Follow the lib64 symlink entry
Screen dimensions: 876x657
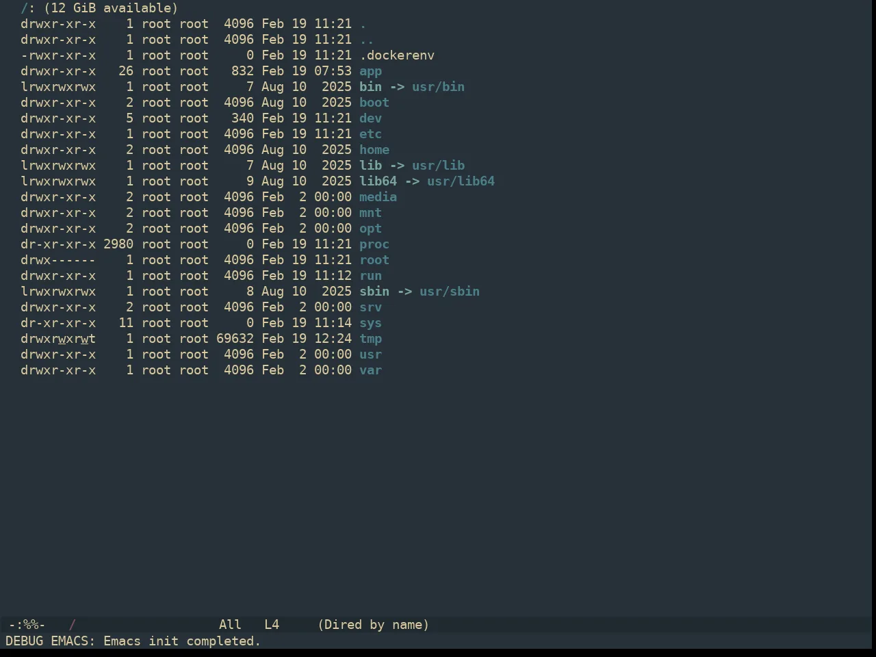click(378, 181)
